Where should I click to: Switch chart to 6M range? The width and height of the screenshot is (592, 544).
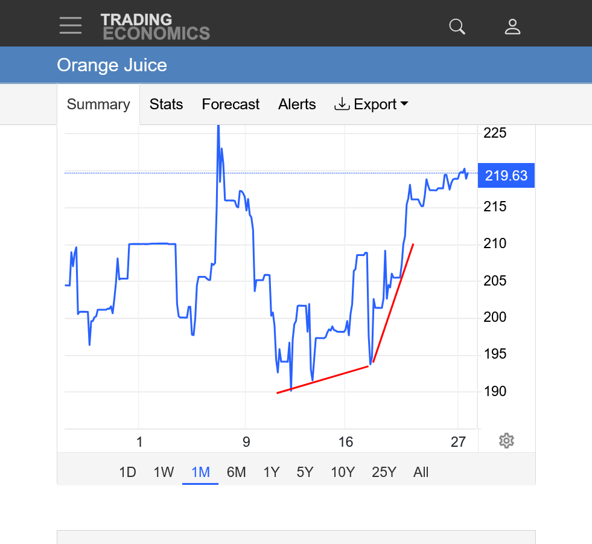236,472
